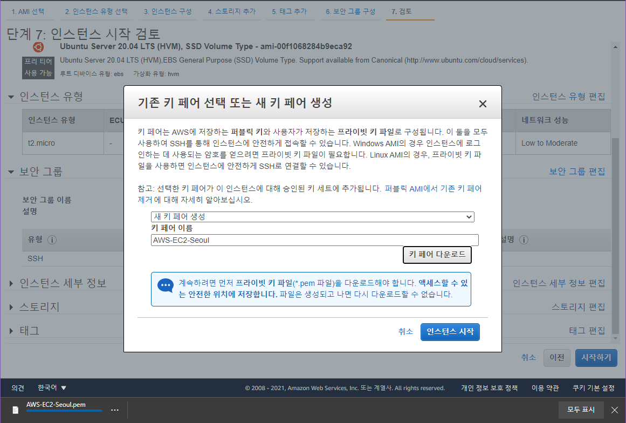Open the download item options (three dots)
Viewport: 626px width, 423px height.
tap(115, 410)
